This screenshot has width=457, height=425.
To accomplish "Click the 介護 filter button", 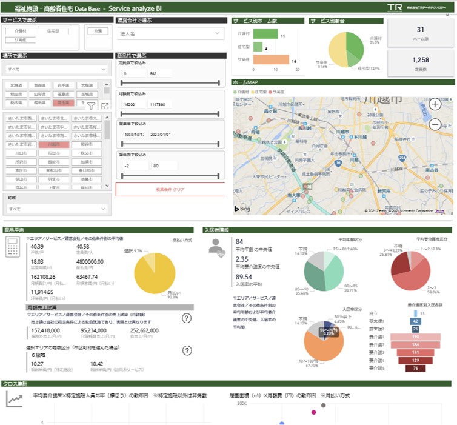I will [x=98, y=31].
